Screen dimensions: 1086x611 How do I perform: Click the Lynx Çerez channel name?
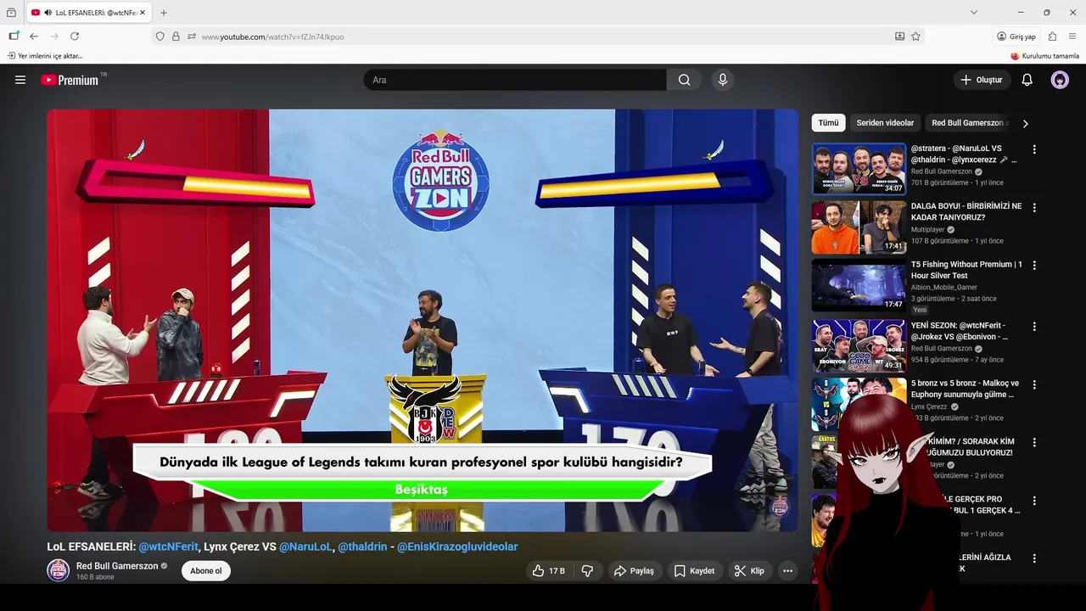[x=930, y=406]
